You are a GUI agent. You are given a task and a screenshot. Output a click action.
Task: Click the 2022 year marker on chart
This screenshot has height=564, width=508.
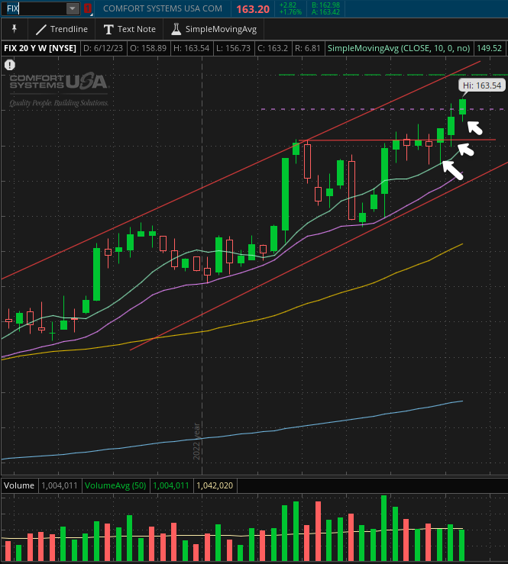196,441
